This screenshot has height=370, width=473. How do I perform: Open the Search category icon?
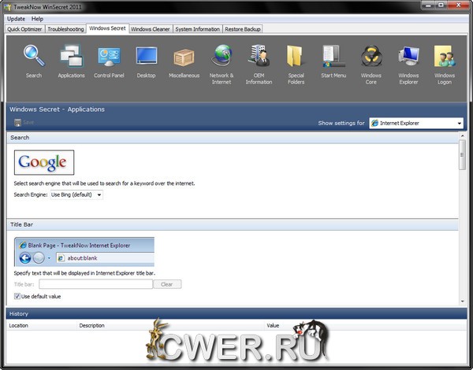pyautogui.click(x=34, y=57)
